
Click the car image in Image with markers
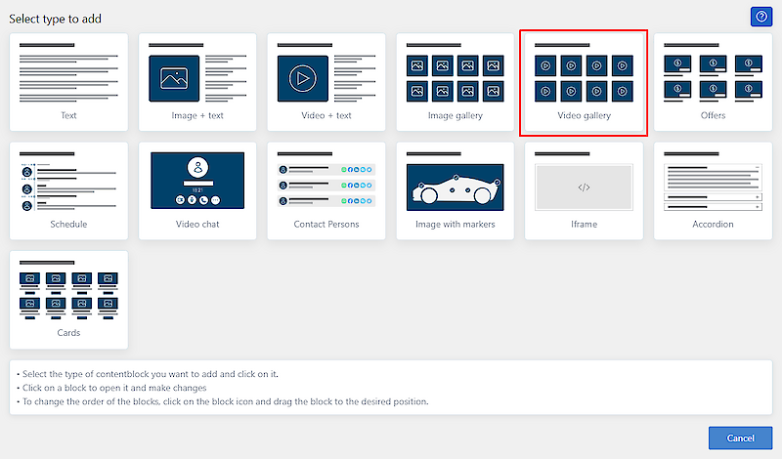(x=456, y=188)
